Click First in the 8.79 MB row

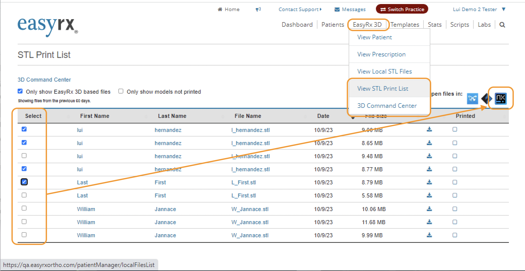[x=160, y=182]
